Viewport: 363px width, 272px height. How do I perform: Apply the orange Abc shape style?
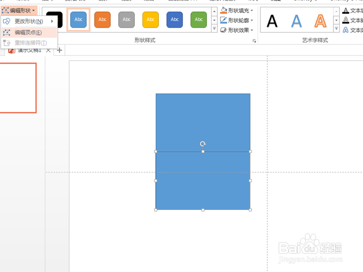click(x=103, y=19)
